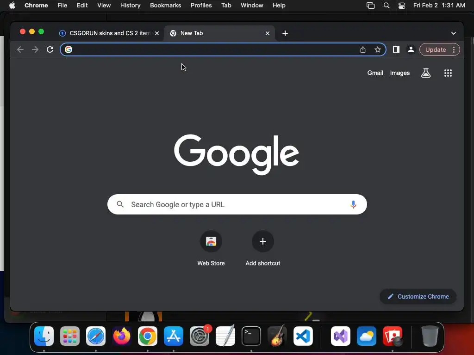Viewport: 474px width, 355px height.
Task: Go back to previous page
Action: [20, 49]
